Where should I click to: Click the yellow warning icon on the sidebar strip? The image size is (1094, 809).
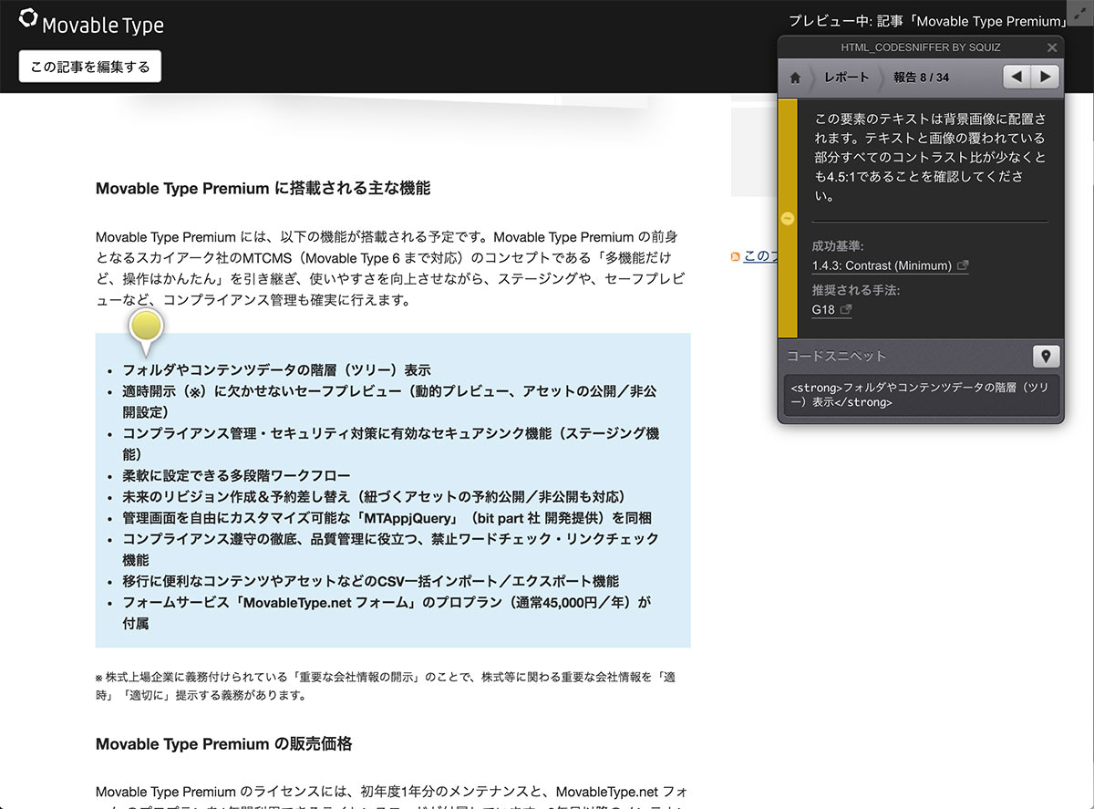point(789,218)
